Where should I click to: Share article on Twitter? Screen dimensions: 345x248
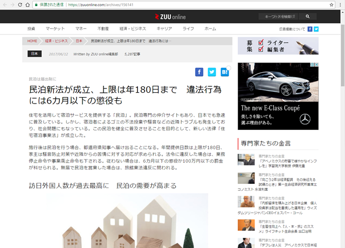tap(212, 72)
